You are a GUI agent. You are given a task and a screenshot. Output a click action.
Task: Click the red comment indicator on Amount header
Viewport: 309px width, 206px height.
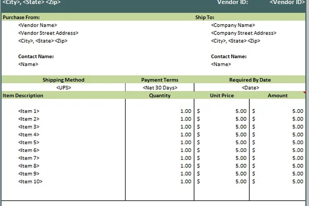tap(304, 93)
